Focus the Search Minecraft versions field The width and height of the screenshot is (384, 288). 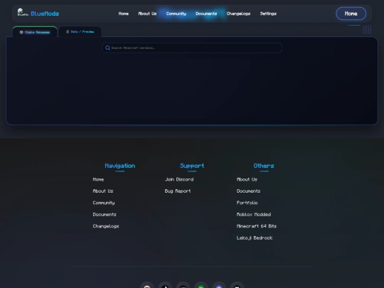point(192,48)
